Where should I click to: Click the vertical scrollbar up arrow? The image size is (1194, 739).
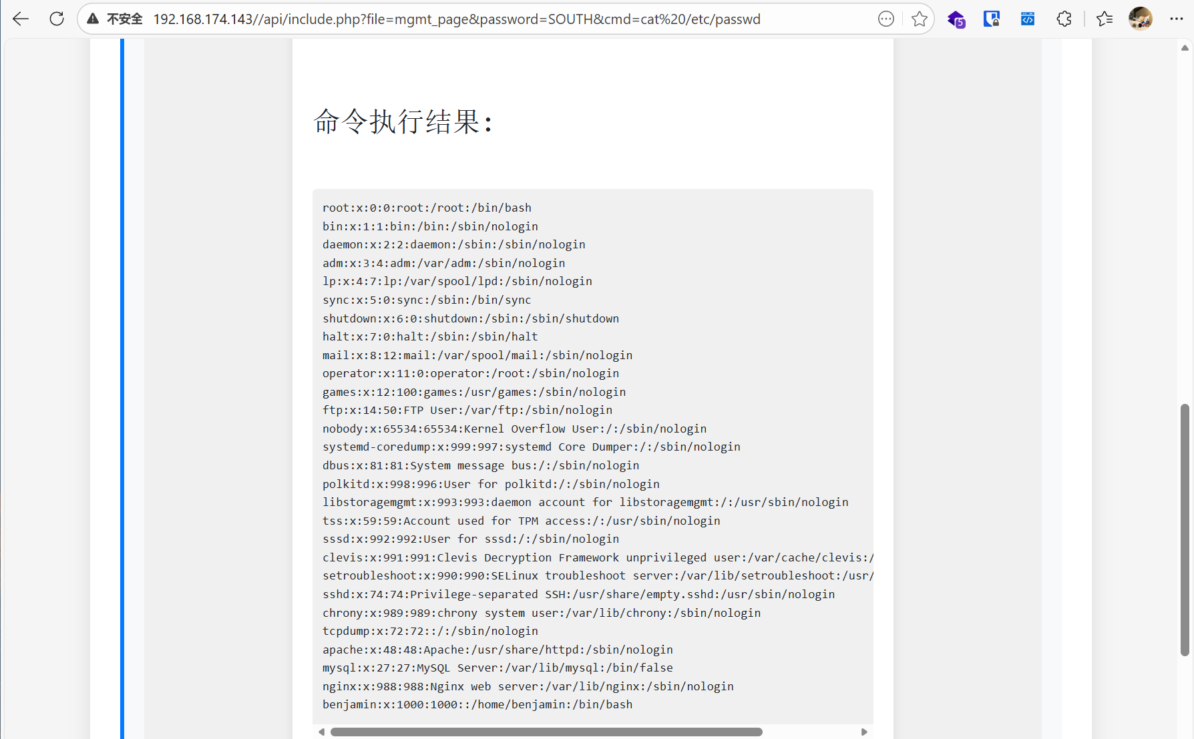coord(1184,47)
